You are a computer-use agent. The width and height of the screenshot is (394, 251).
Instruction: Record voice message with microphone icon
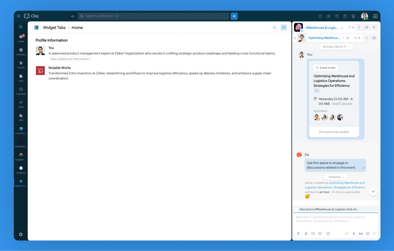tap(306, 233)
